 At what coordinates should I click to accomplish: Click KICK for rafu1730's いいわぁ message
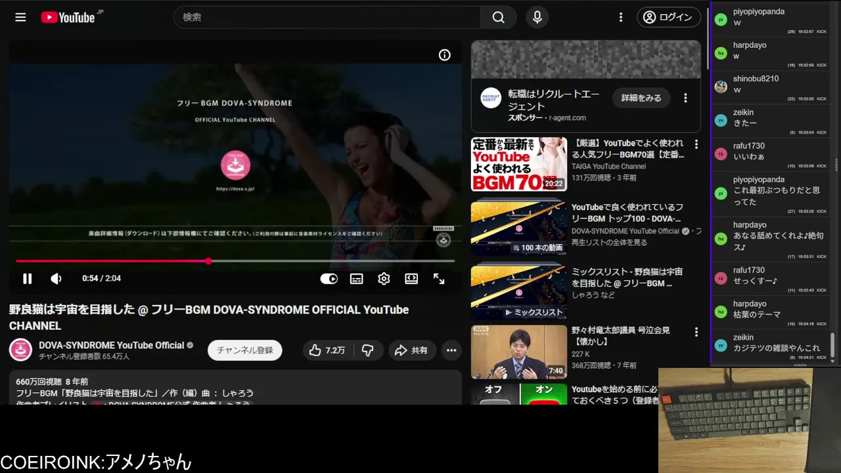[x=821, y=166]
